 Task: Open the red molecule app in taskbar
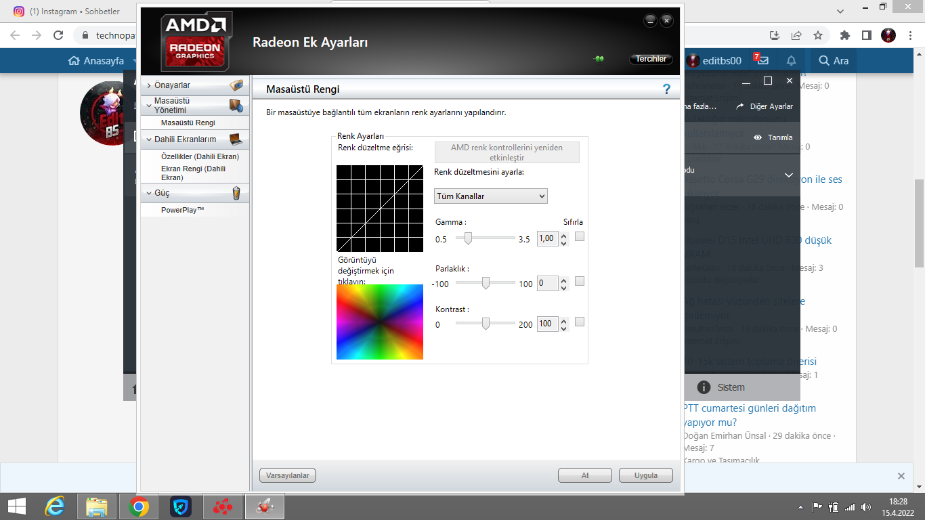pyautogui.click(x=223, y=506)
